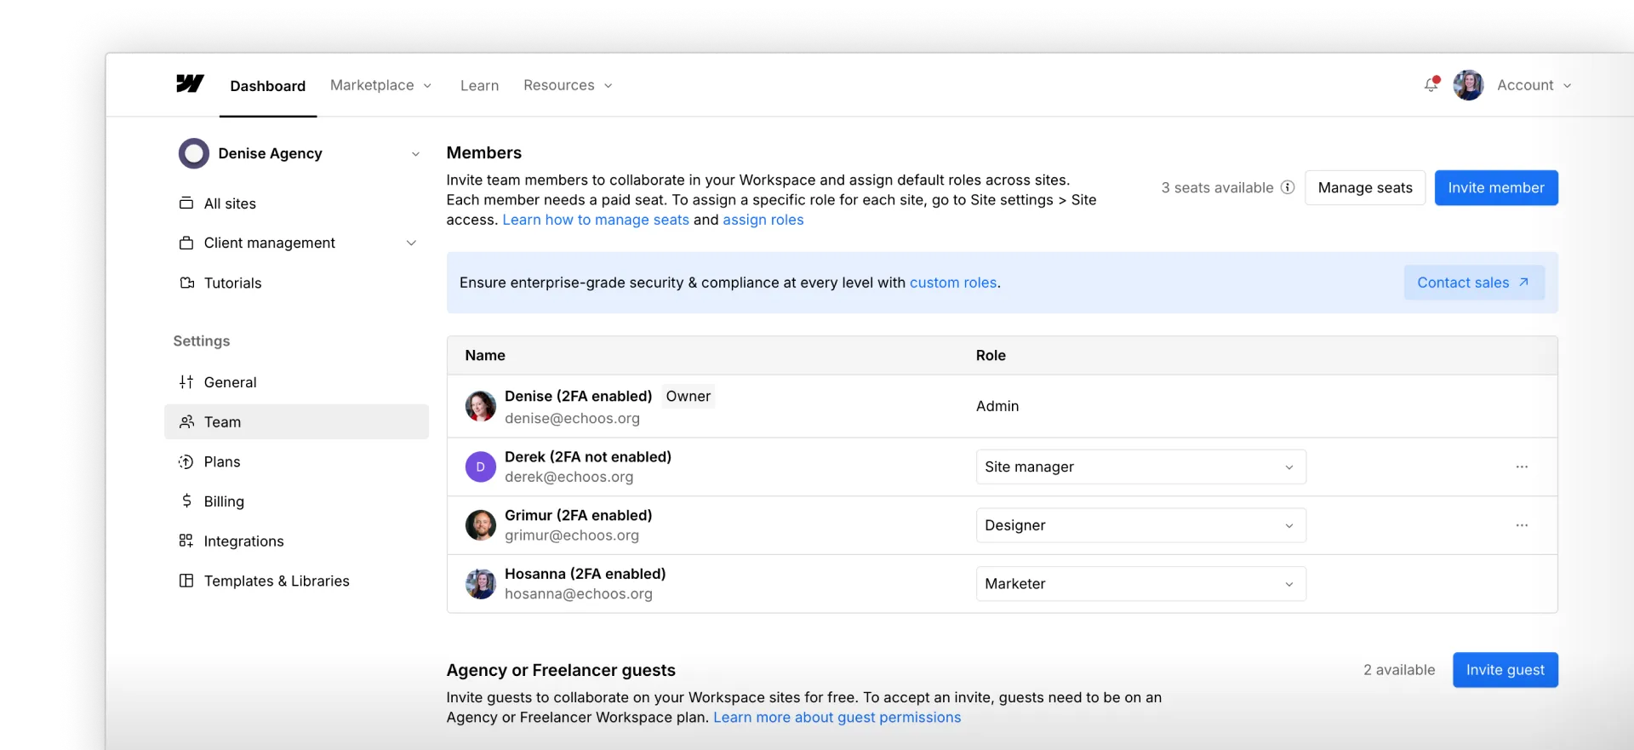Open Templates & Libraries settings

point(296,581)
